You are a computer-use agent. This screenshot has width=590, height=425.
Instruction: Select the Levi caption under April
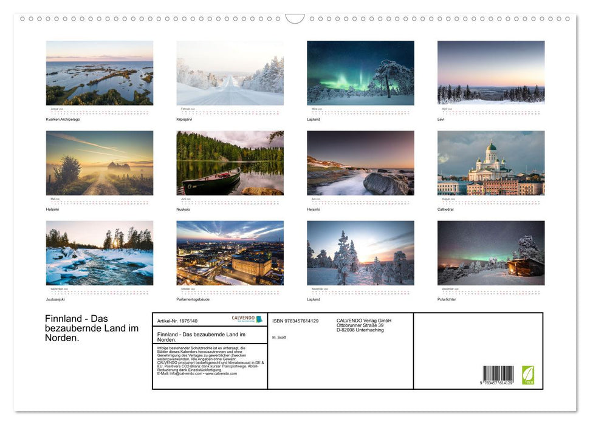[441, 119]
